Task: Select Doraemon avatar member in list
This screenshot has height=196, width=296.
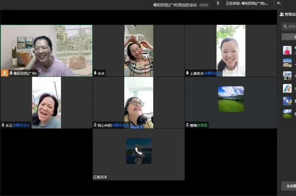Action: 287,88
